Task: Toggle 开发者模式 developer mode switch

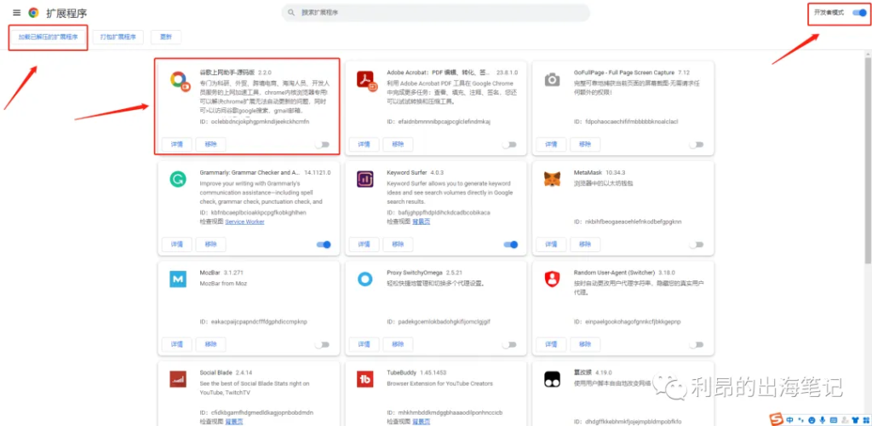Action: (859, 13)
